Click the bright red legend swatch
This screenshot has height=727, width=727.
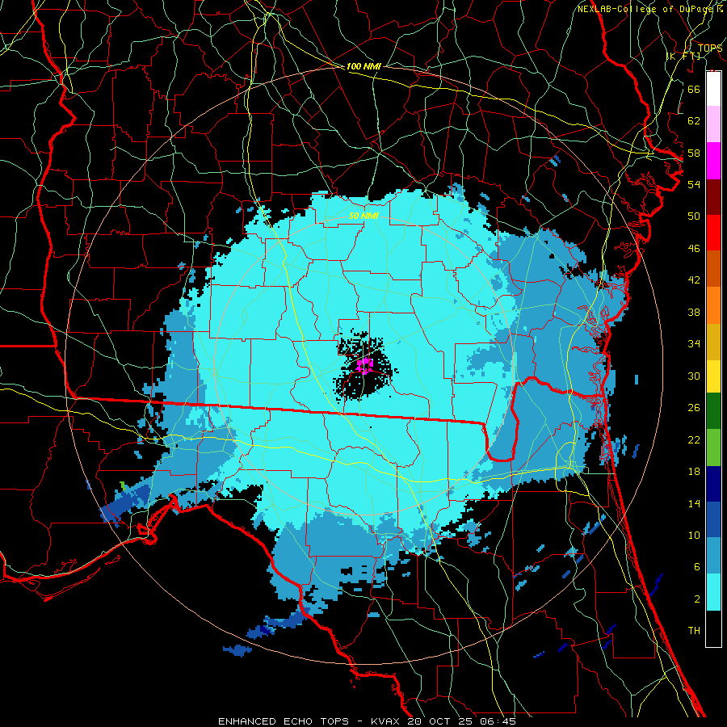coord(713,233)
